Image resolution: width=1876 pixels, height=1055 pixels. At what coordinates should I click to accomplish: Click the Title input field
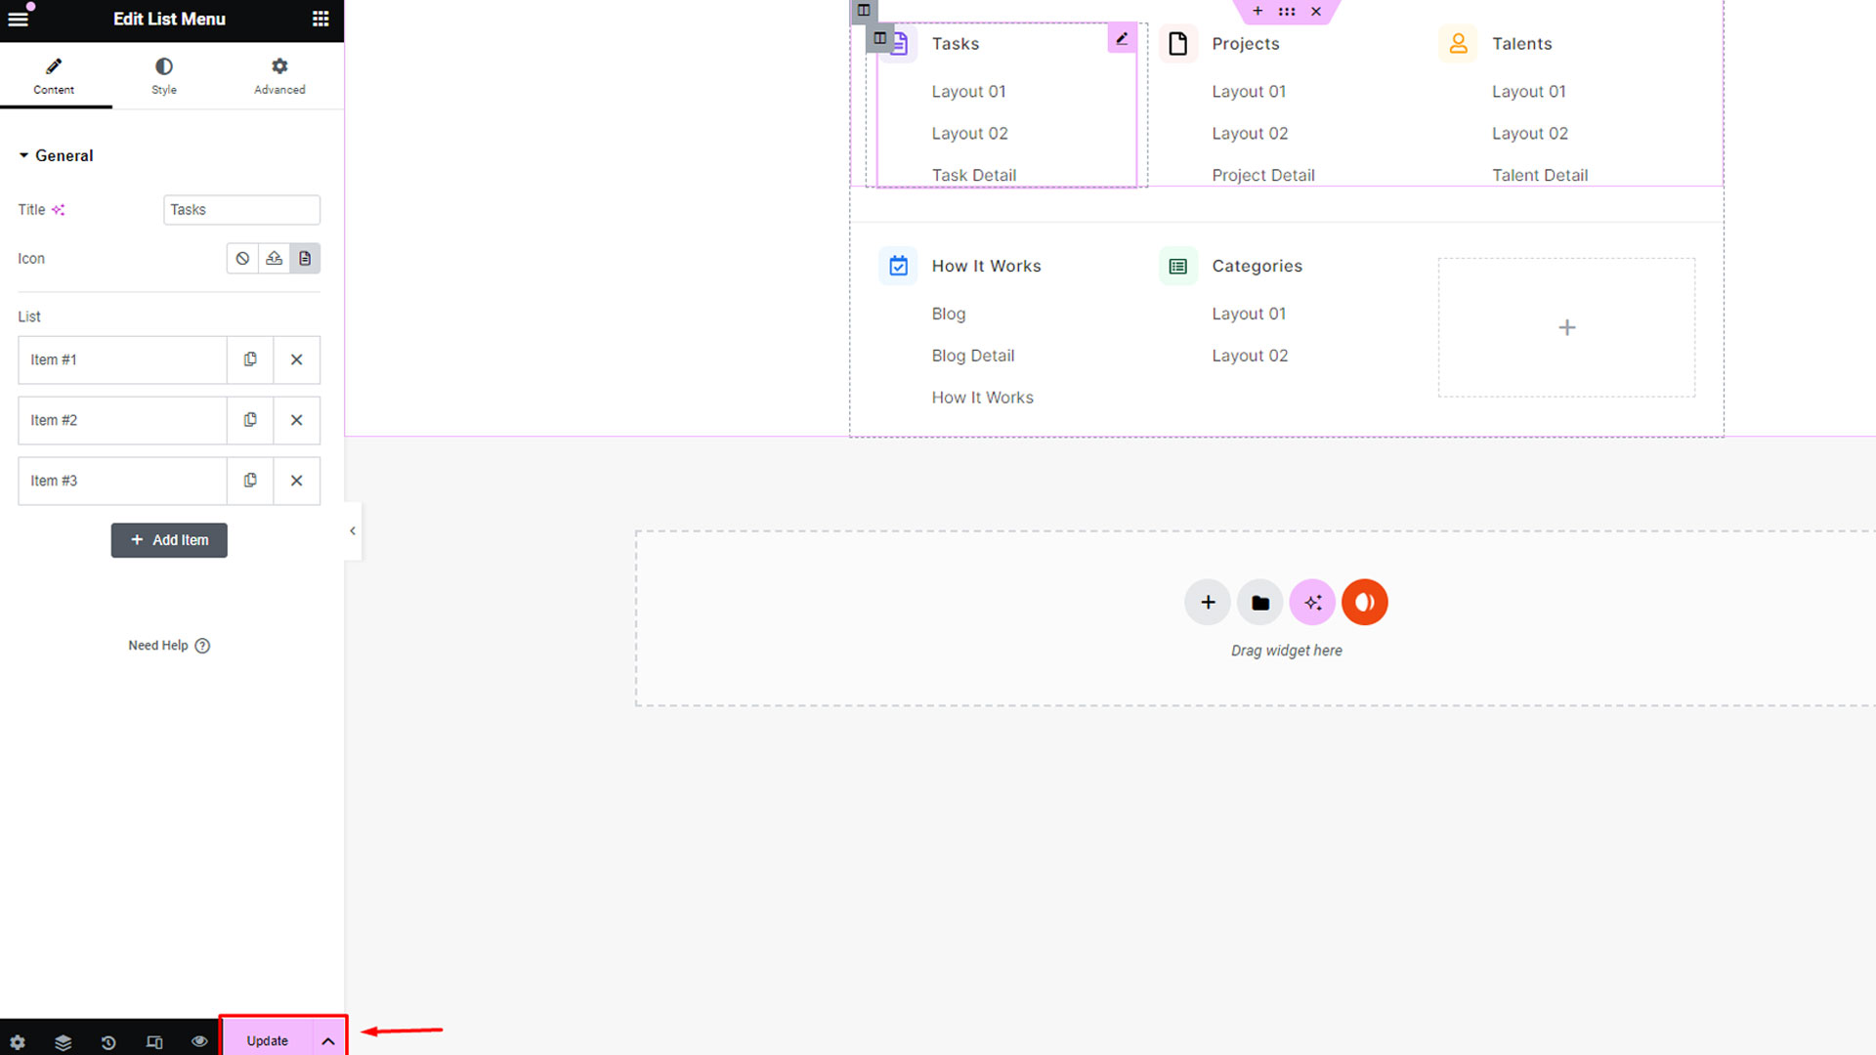point(241,210)
